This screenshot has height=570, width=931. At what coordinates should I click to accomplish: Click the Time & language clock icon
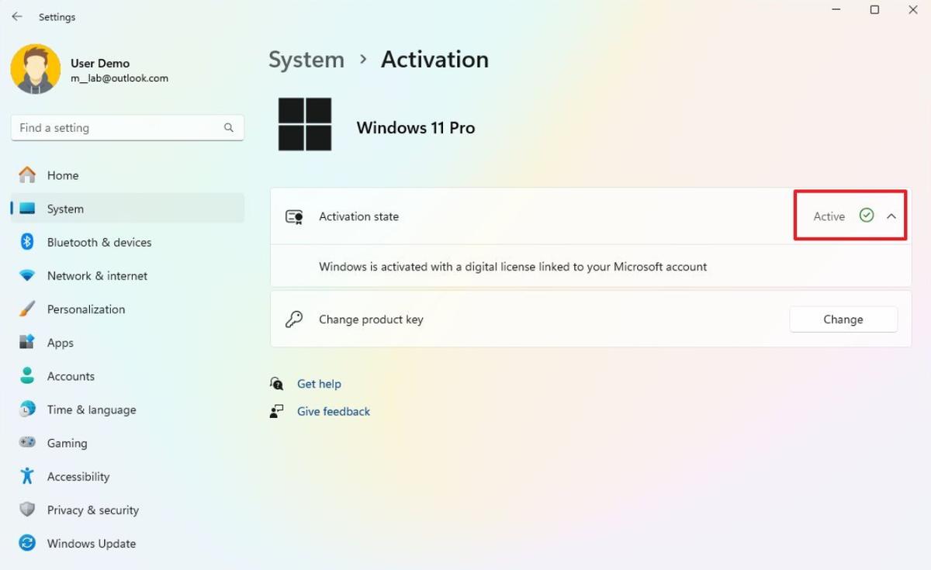(x=27, y=409)
